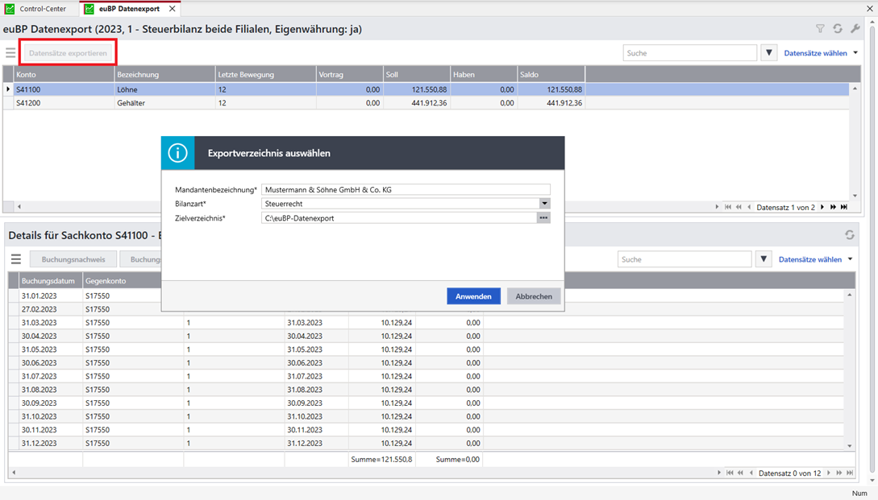Click the filter funnel icon at top right

click(820, 29)
